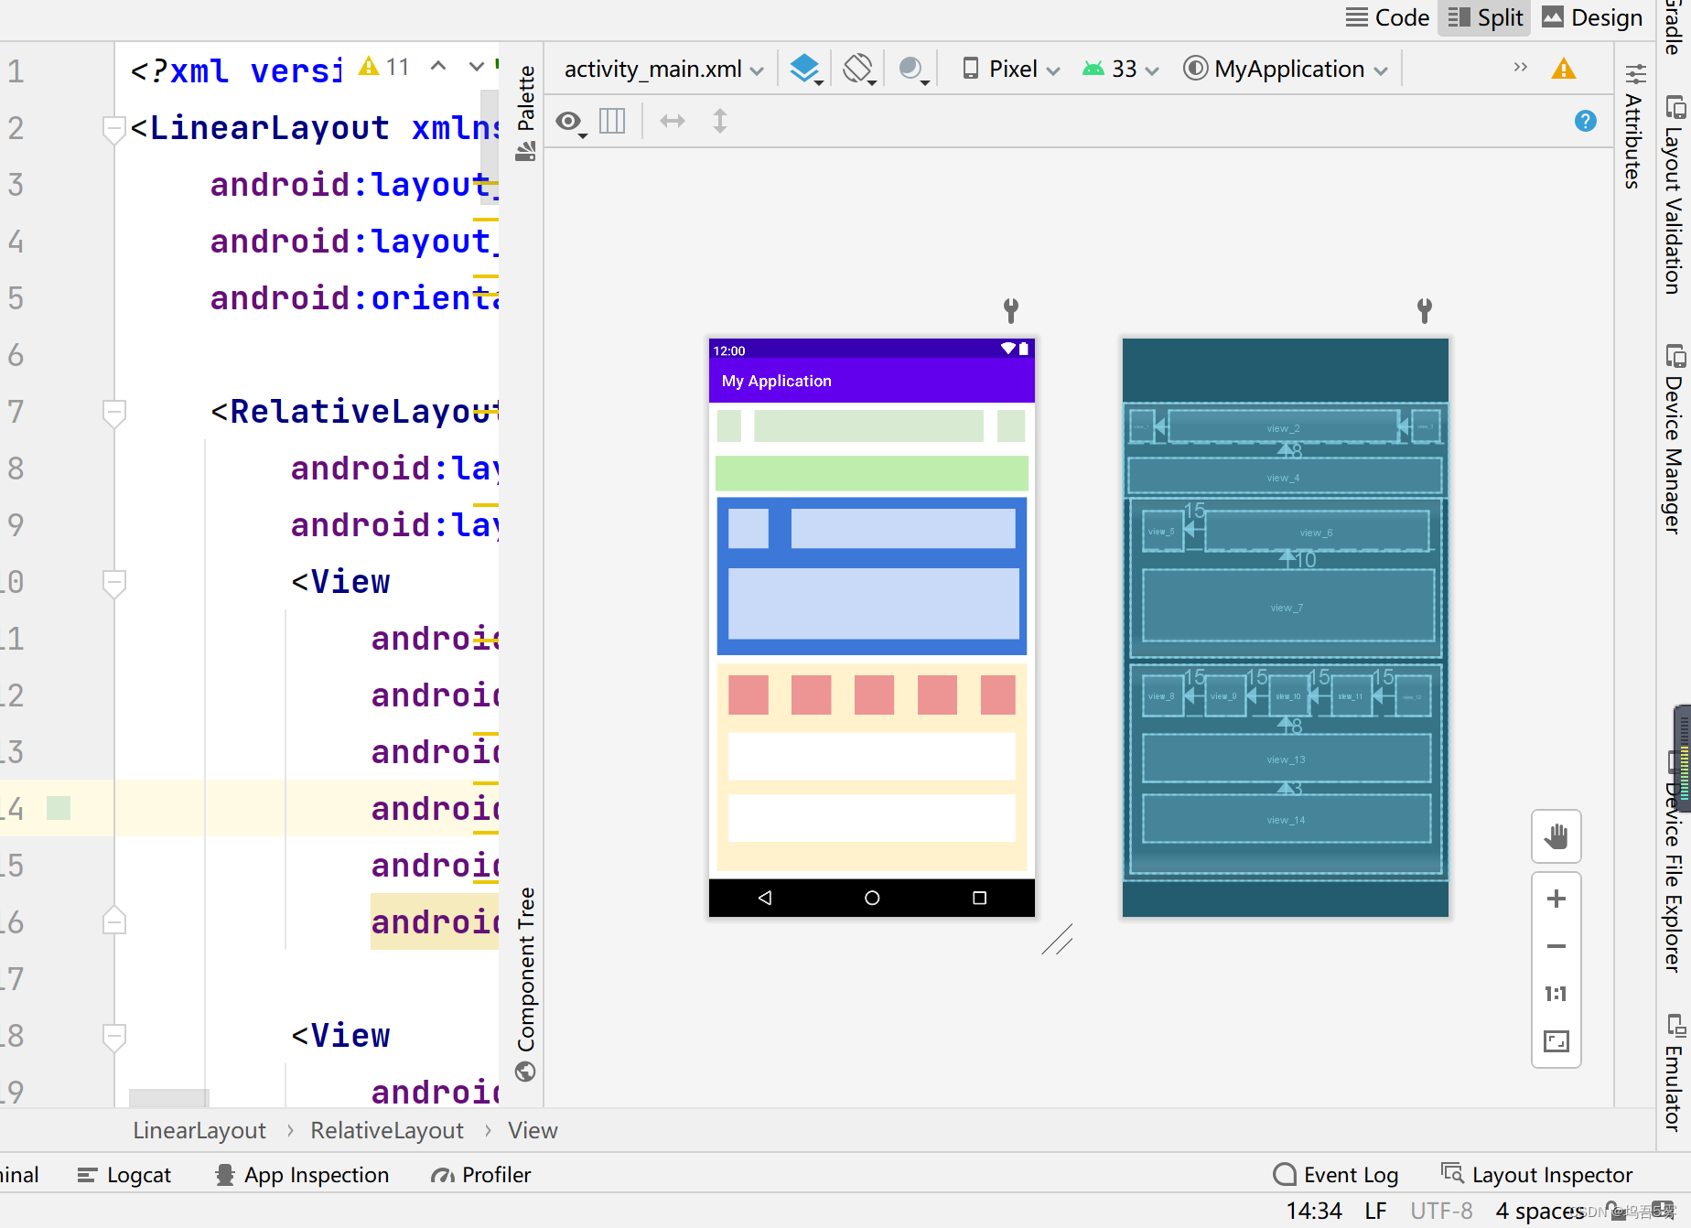This screenshot has width=1691, height=1228.
Task: Switch to Code view mode
Action: click(1387, 17)
